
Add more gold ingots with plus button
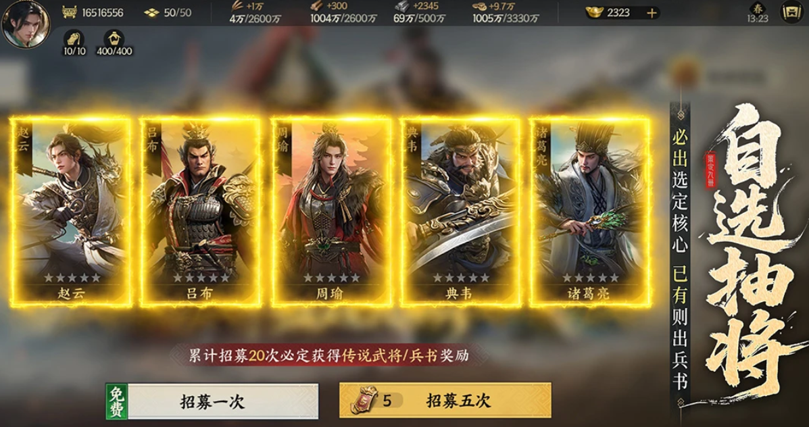point(652,13)
